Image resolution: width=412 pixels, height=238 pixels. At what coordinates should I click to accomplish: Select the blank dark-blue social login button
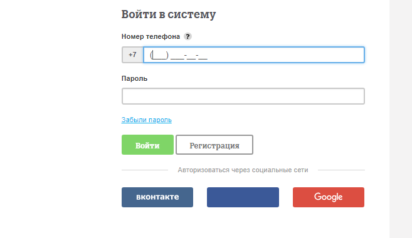coord(243,197)
